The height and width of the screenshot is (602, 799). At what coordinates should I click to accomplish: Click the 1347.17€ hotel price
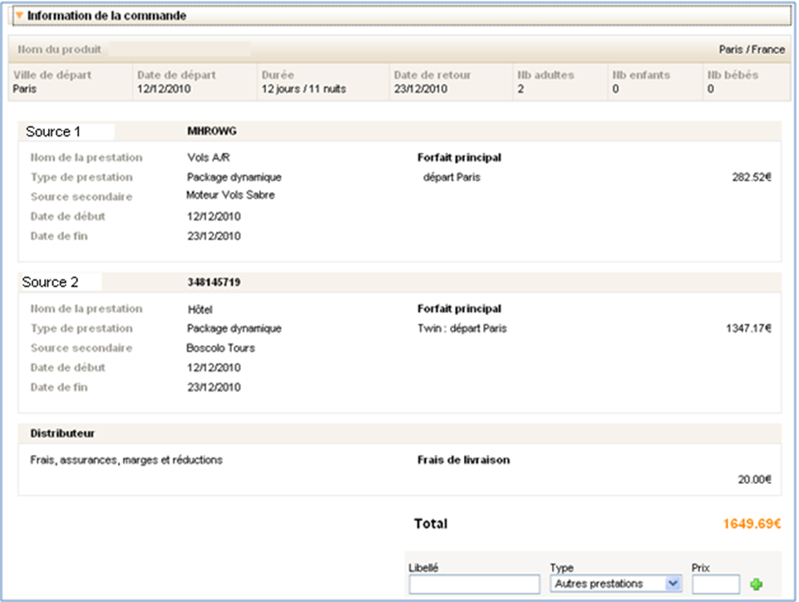pos(748,328)
